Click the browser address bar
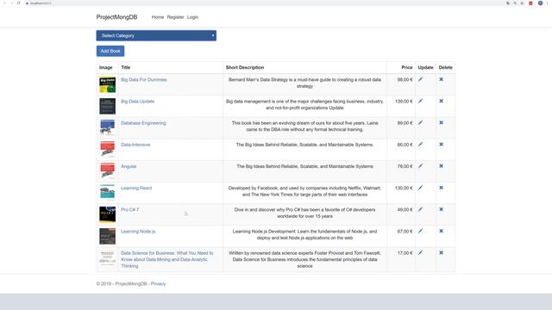The width and height of the screenshot is (552, 310). 264,3
